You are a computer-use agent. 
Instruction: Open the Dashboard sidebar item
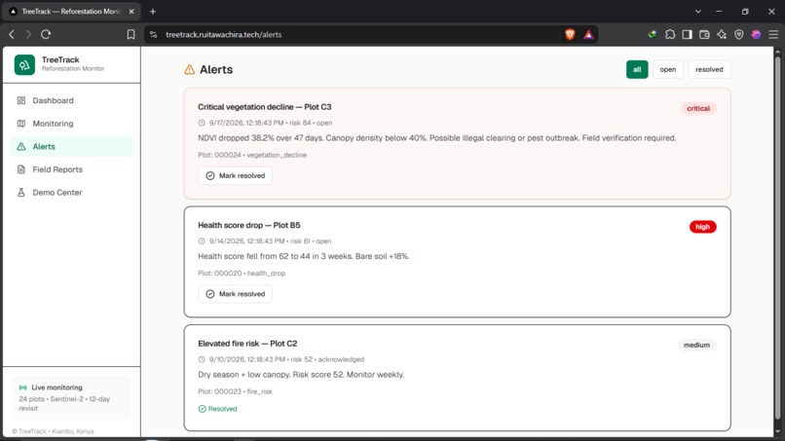point(72,100)
